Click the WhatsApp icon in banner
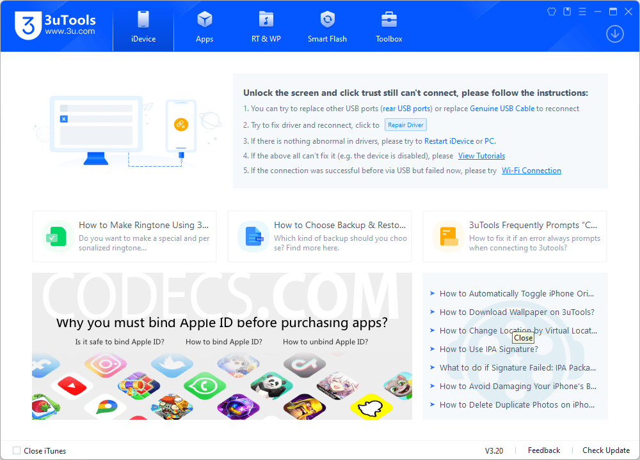 (x=205, y=385)
